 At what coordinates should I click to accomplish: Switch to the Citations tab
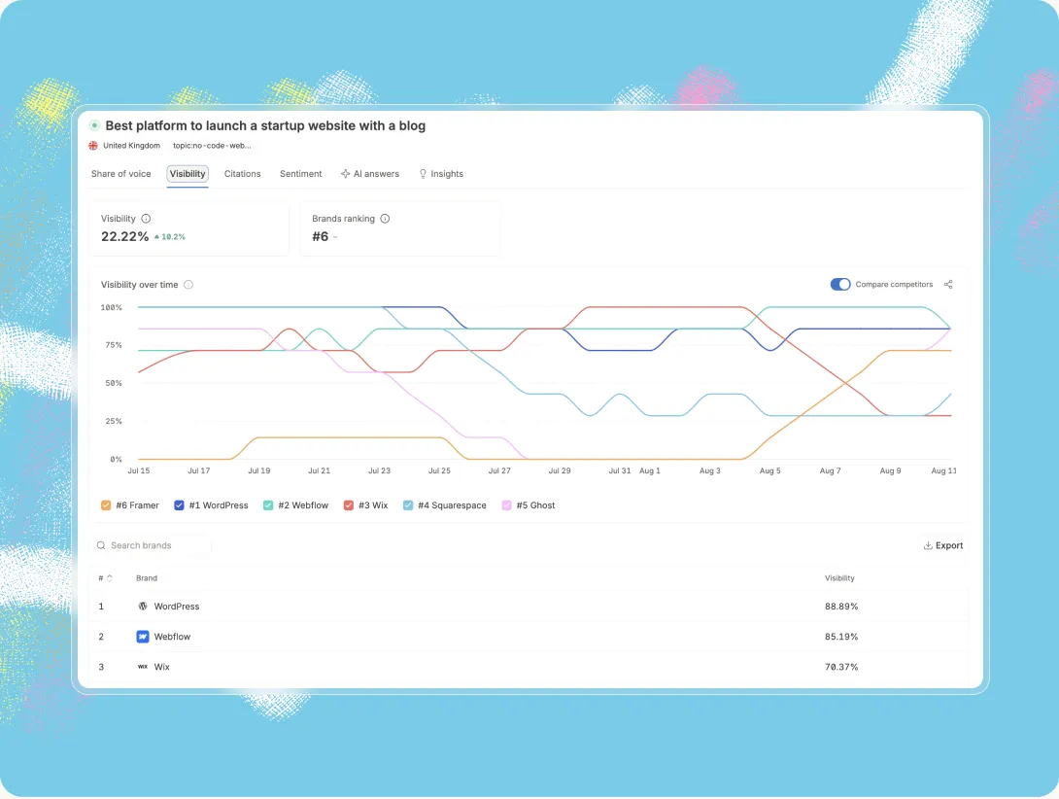click(243, 174)
